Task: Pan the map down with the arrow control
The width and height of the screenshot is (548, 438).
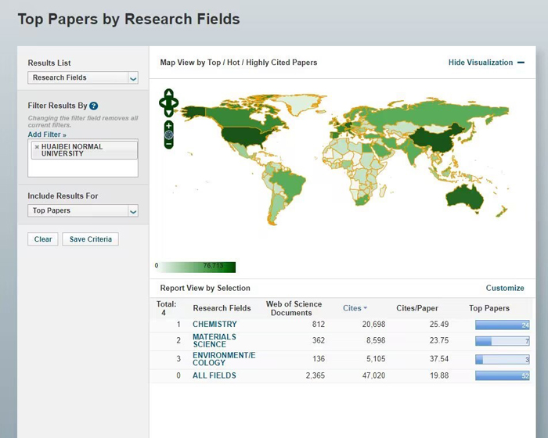Action: click(x=168, y=110)
